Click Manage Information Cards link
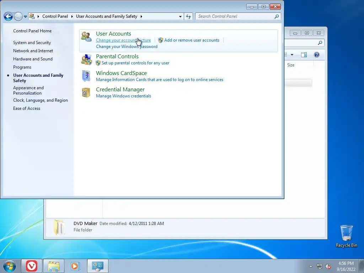Viewport: 364px width, 273px height. pyautogui.click(x=160, y=80)
